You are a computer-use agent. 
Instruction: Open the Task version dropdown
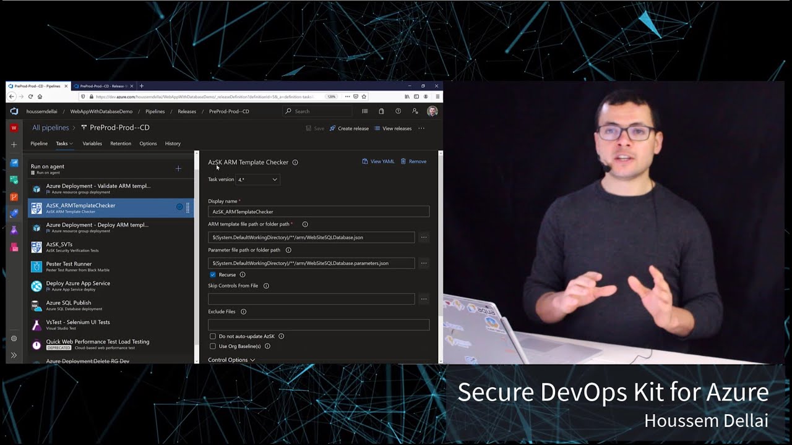click(x=257, y=179)
